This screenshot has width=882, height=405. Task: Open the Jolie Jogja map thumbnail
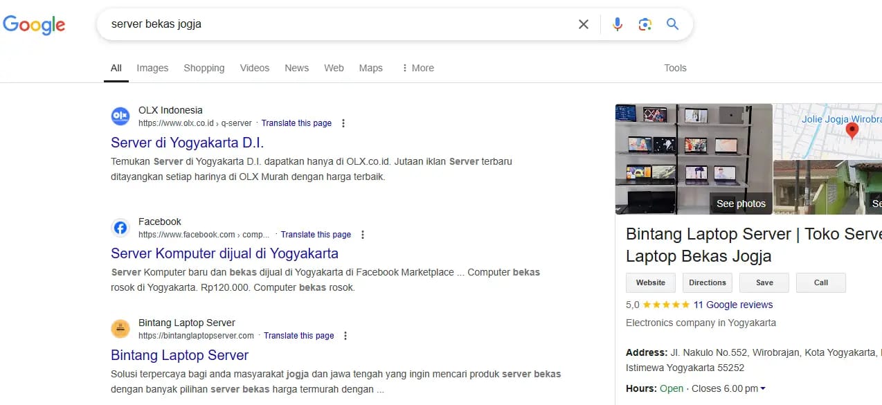point(827,132)
